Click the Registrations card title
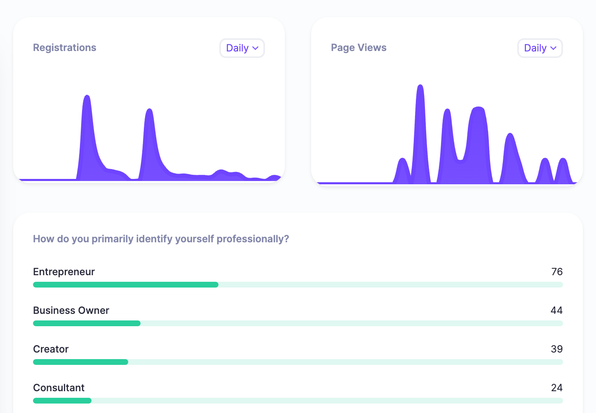The image size is (596, 413). click(x=65, y=48)
